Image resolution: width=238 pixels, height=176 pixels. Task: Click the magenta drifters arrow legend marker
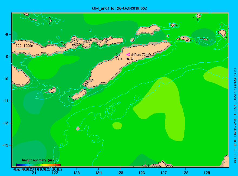coord(128,54)
